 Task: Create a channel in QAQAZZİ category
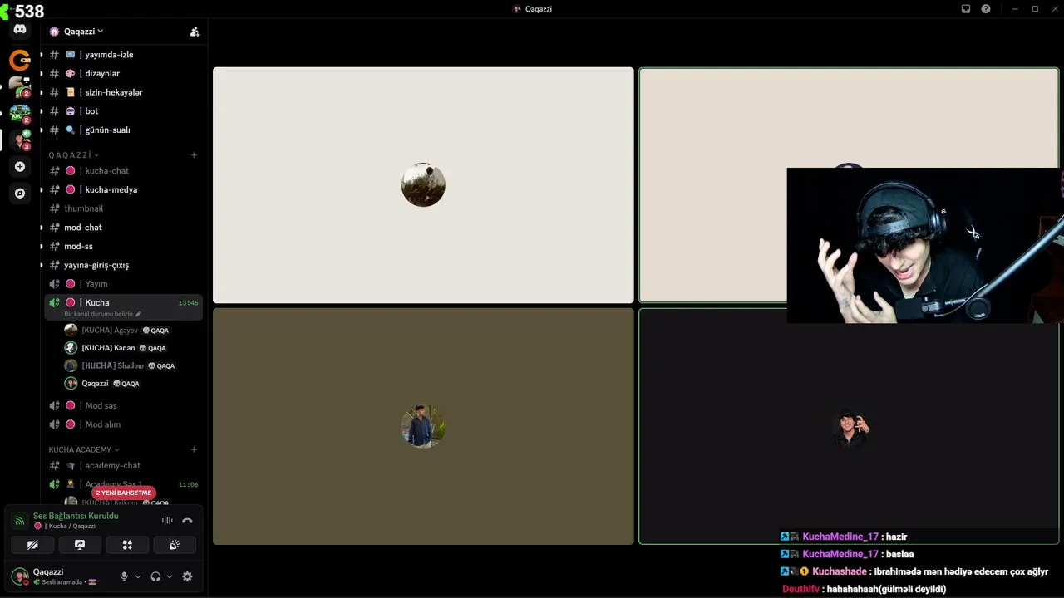coord(194,154)
